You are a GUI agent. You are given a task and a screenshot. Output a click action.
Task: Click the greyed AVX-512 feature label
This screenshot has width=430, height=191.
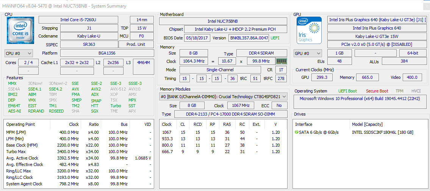click(118, 89)
